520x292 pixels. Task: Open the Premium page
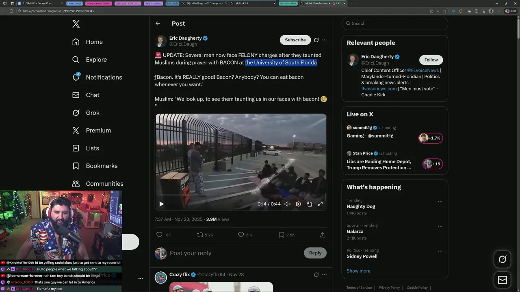point(91,130)
